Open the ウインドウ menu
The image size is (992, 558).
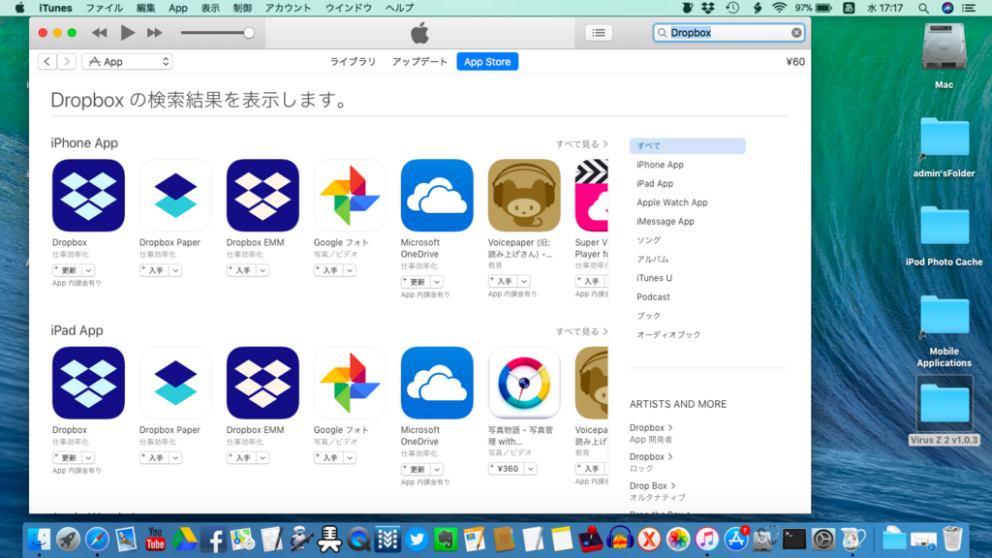pyautogui.click(x=349, y=8)
